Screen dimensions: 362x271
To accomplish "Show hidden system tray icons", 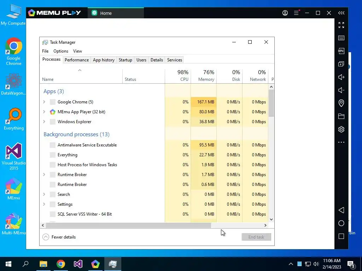I will pos(291,264).
